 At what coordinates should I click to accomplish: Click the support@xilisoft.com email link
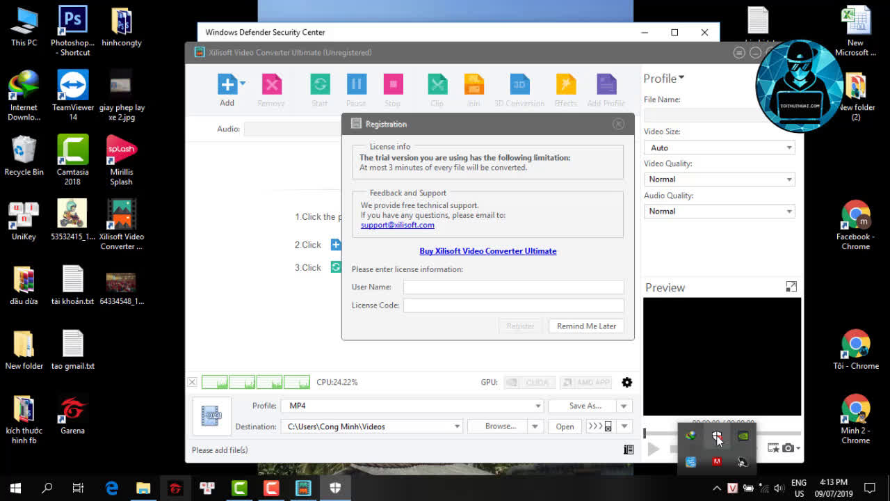398,225
